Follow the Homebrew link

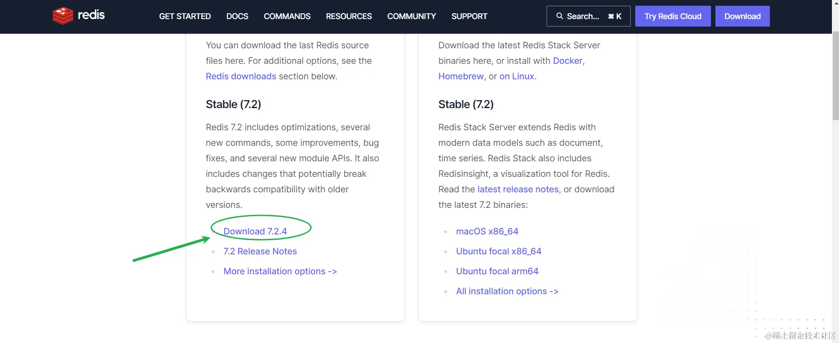[461, 76]
